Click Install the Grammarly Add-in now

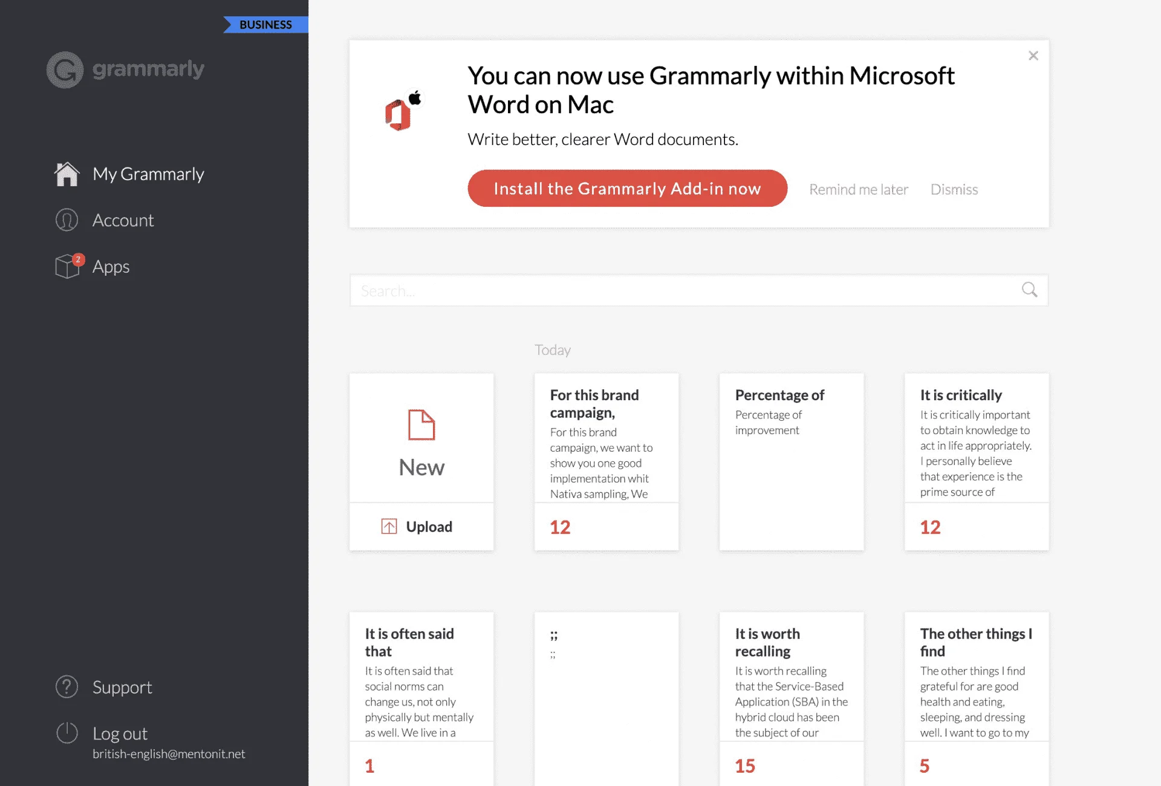click(x=627, y=189)
